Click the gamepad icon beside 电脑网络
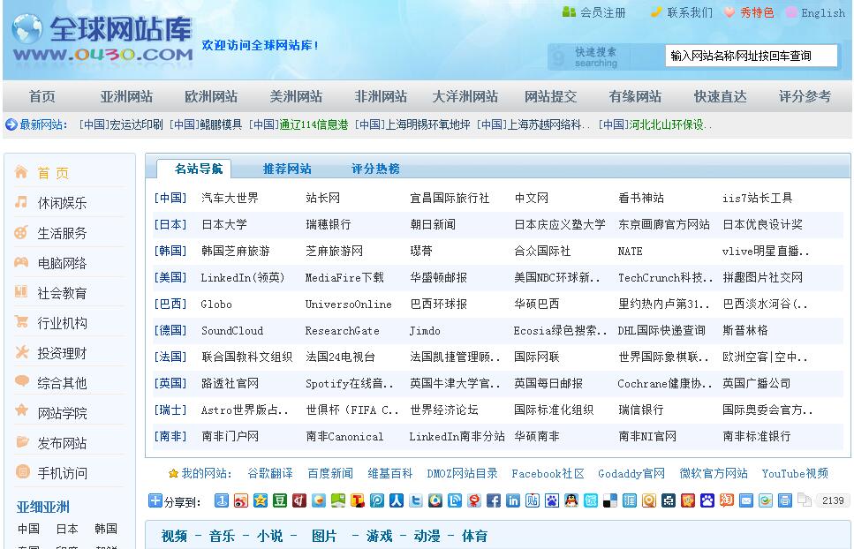Image resolution: width=854 pixels, height=549 pixels. click(21, 262)
